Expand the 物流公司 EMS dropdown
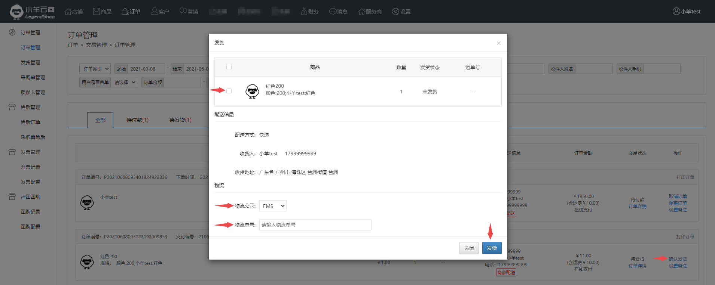This screenshot has height=285, width=715. coord(273,206)
